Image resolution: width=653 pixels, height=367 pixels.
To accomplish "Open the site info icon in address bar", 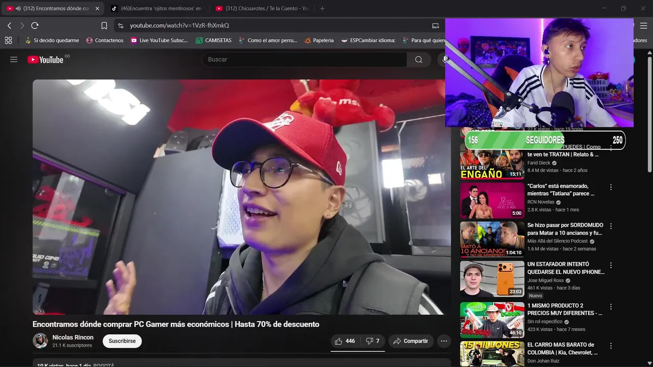I will [120, 25].
